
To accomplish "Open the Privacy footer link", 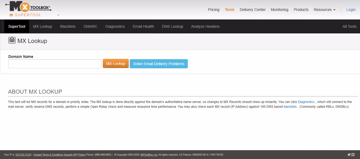I will pyautogui.click(x=82, y=155).
